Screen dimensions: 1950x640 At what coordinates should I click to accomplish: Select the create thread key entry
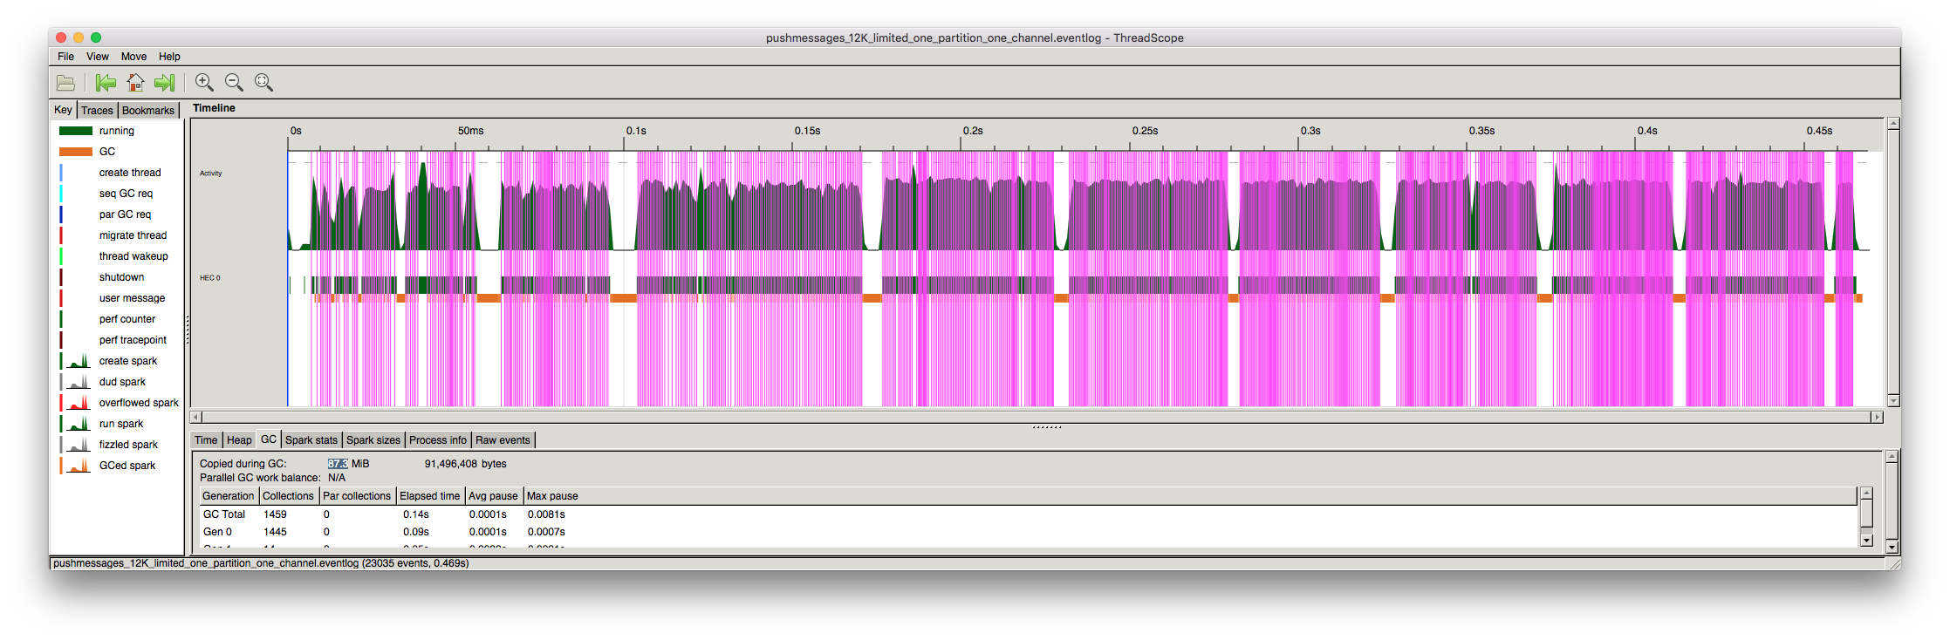(x=130, y=173)
